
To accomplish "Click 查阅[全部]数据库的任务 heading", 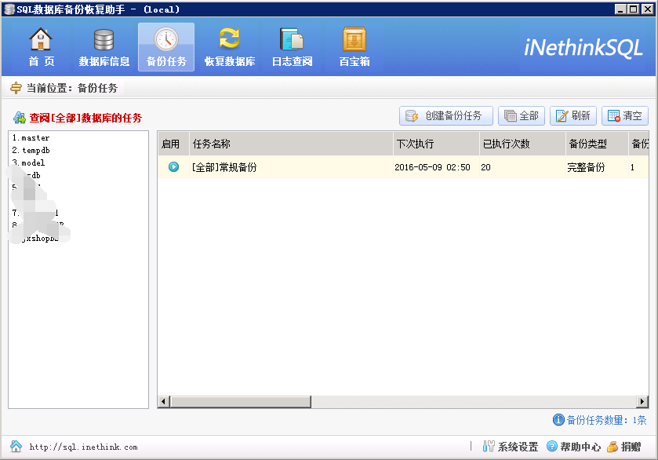I will click(85, 118).
